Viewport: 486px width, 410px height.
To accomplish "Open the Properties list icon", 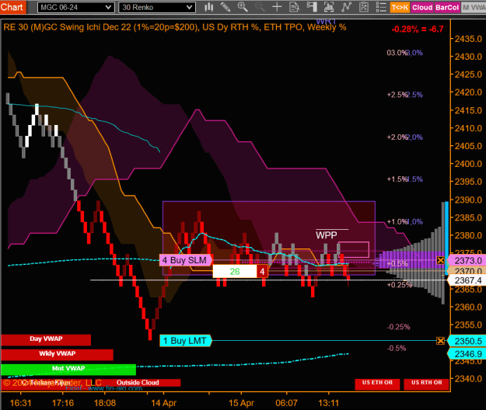I will point(380,7).
